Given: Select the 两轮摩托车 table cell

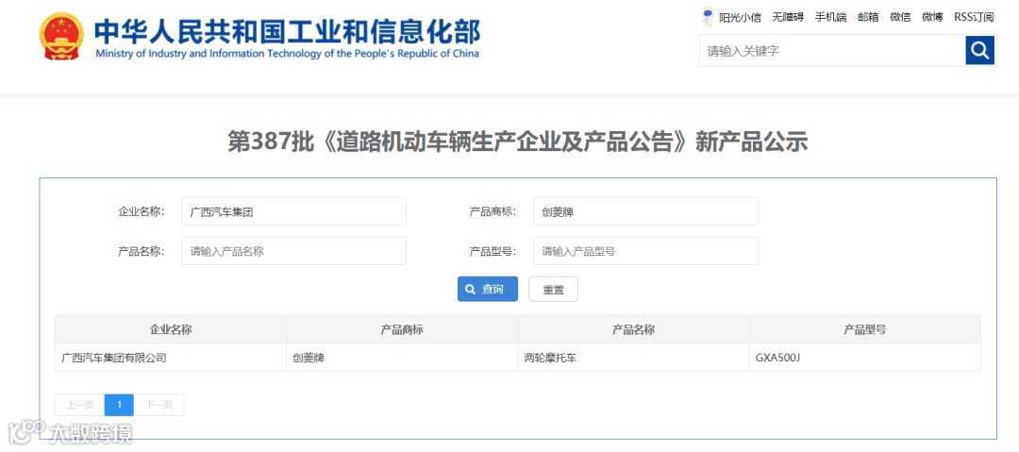Looking at the screenshot, I should point(633,358).
